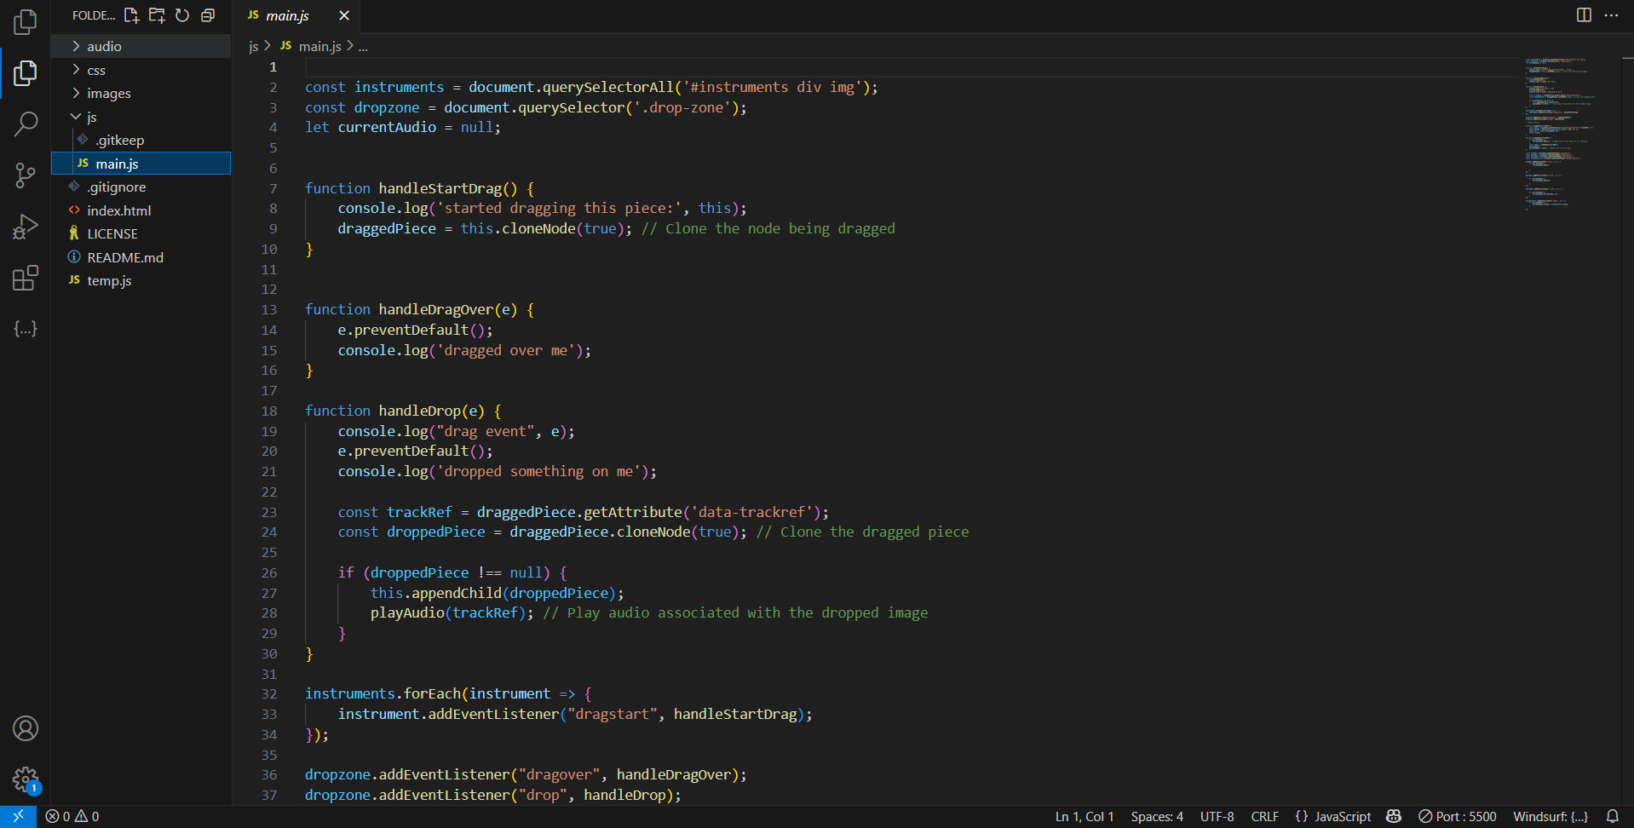
Task: Place cursor on 'currentAudio' variable
Action: 387,127
